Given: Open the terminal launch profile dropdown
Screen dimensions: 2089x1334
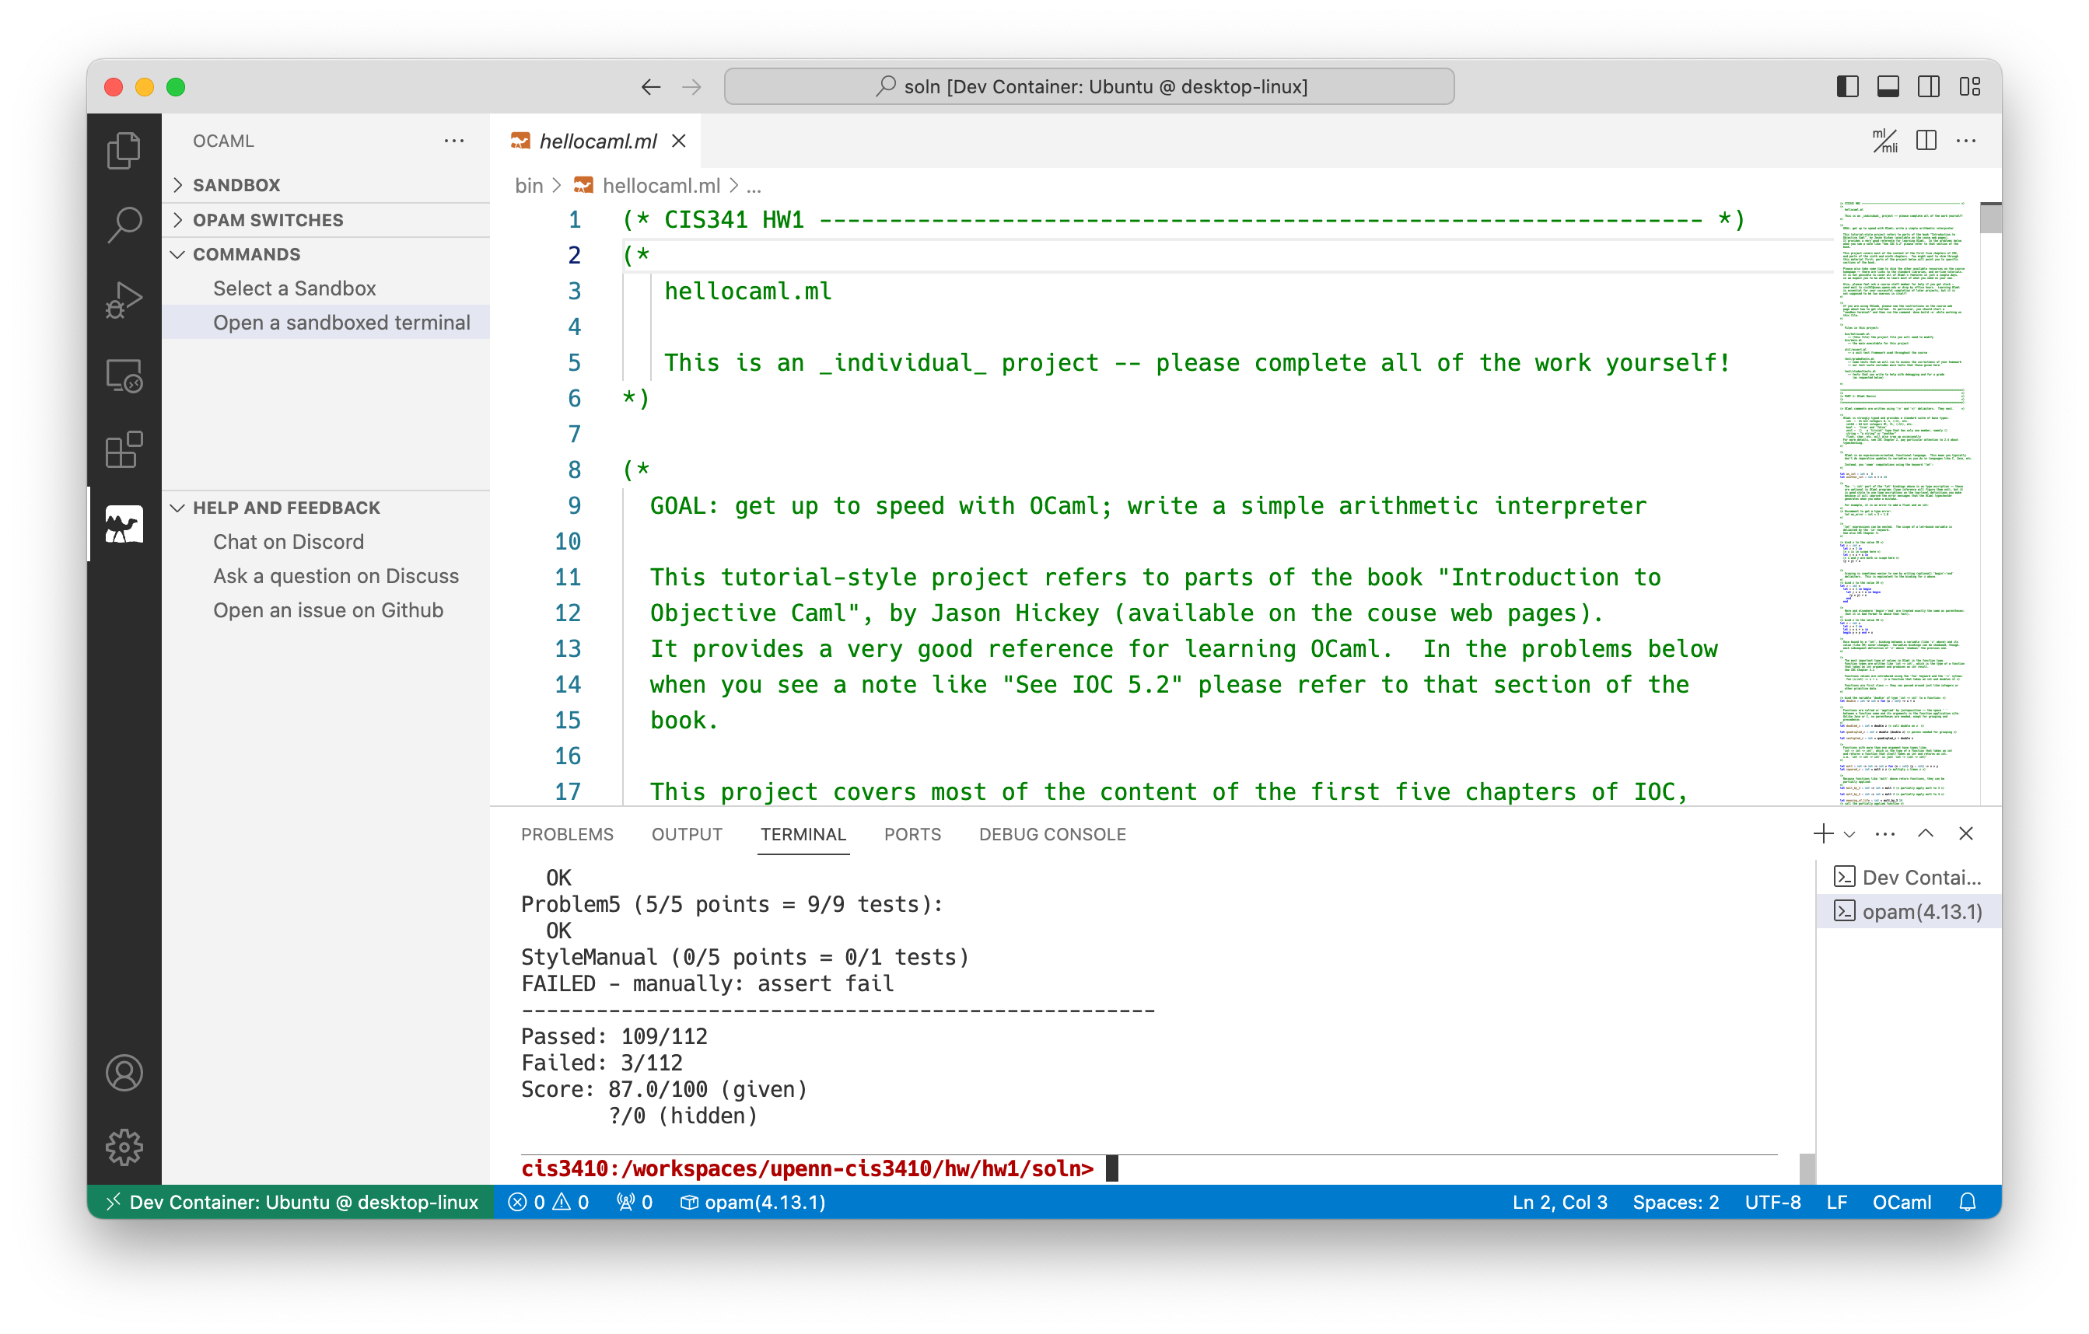Looking at the screenshot, I should click(1849, 833).
